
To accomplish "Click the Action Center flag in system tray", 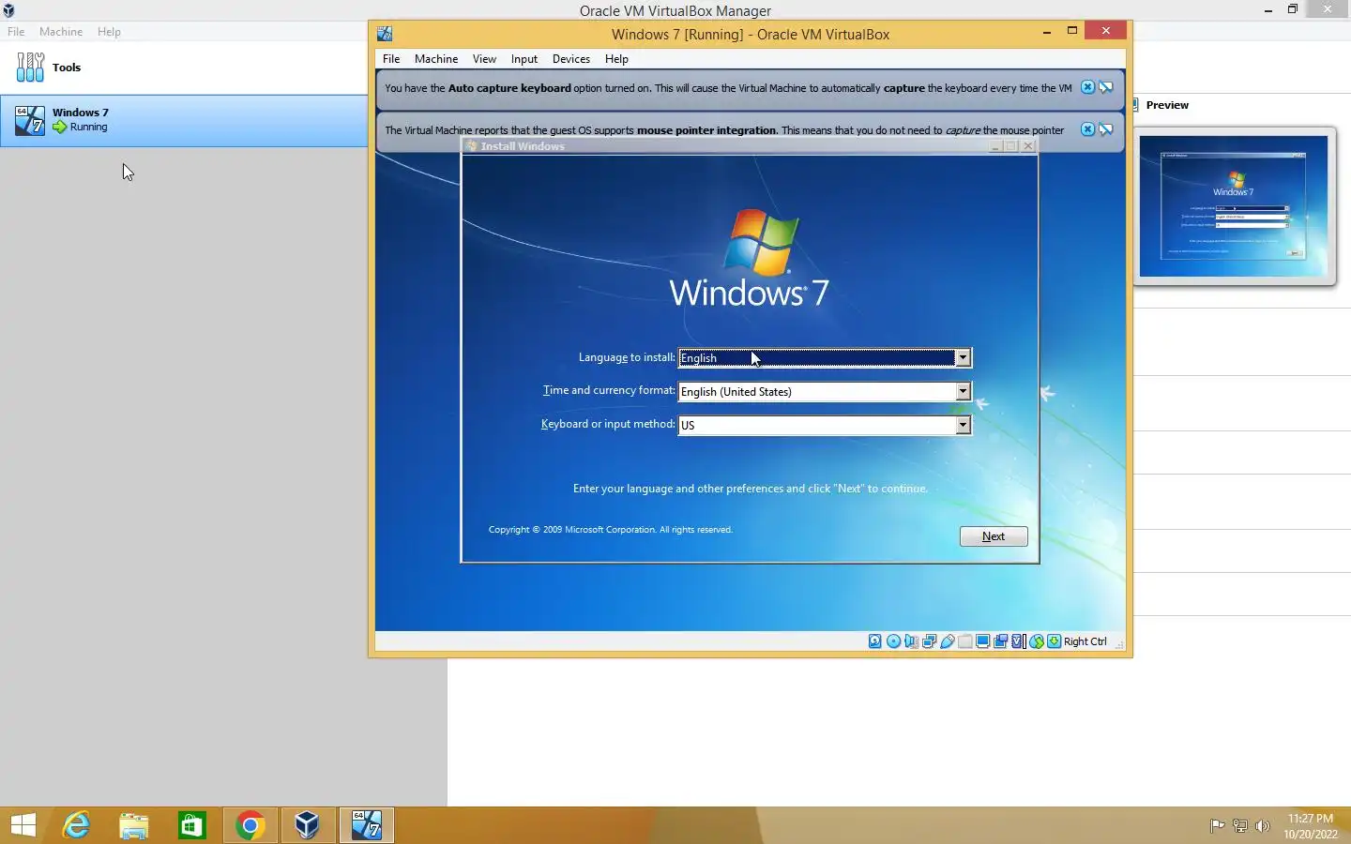I will (1217, 826).
